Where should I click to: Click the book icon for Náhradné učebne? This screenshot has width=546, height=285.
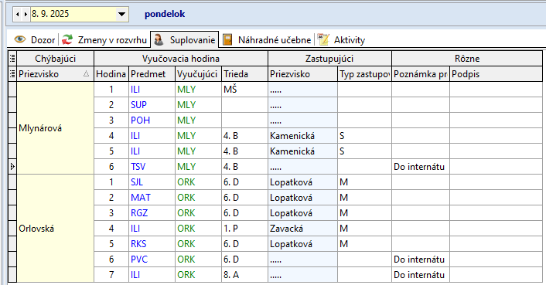click(x=227, y=39)
